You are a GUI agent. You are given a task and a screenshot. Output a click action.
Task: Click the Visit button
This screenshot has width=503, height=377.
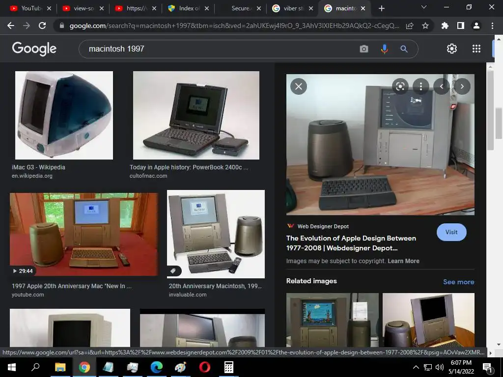(x=451, y=232)
